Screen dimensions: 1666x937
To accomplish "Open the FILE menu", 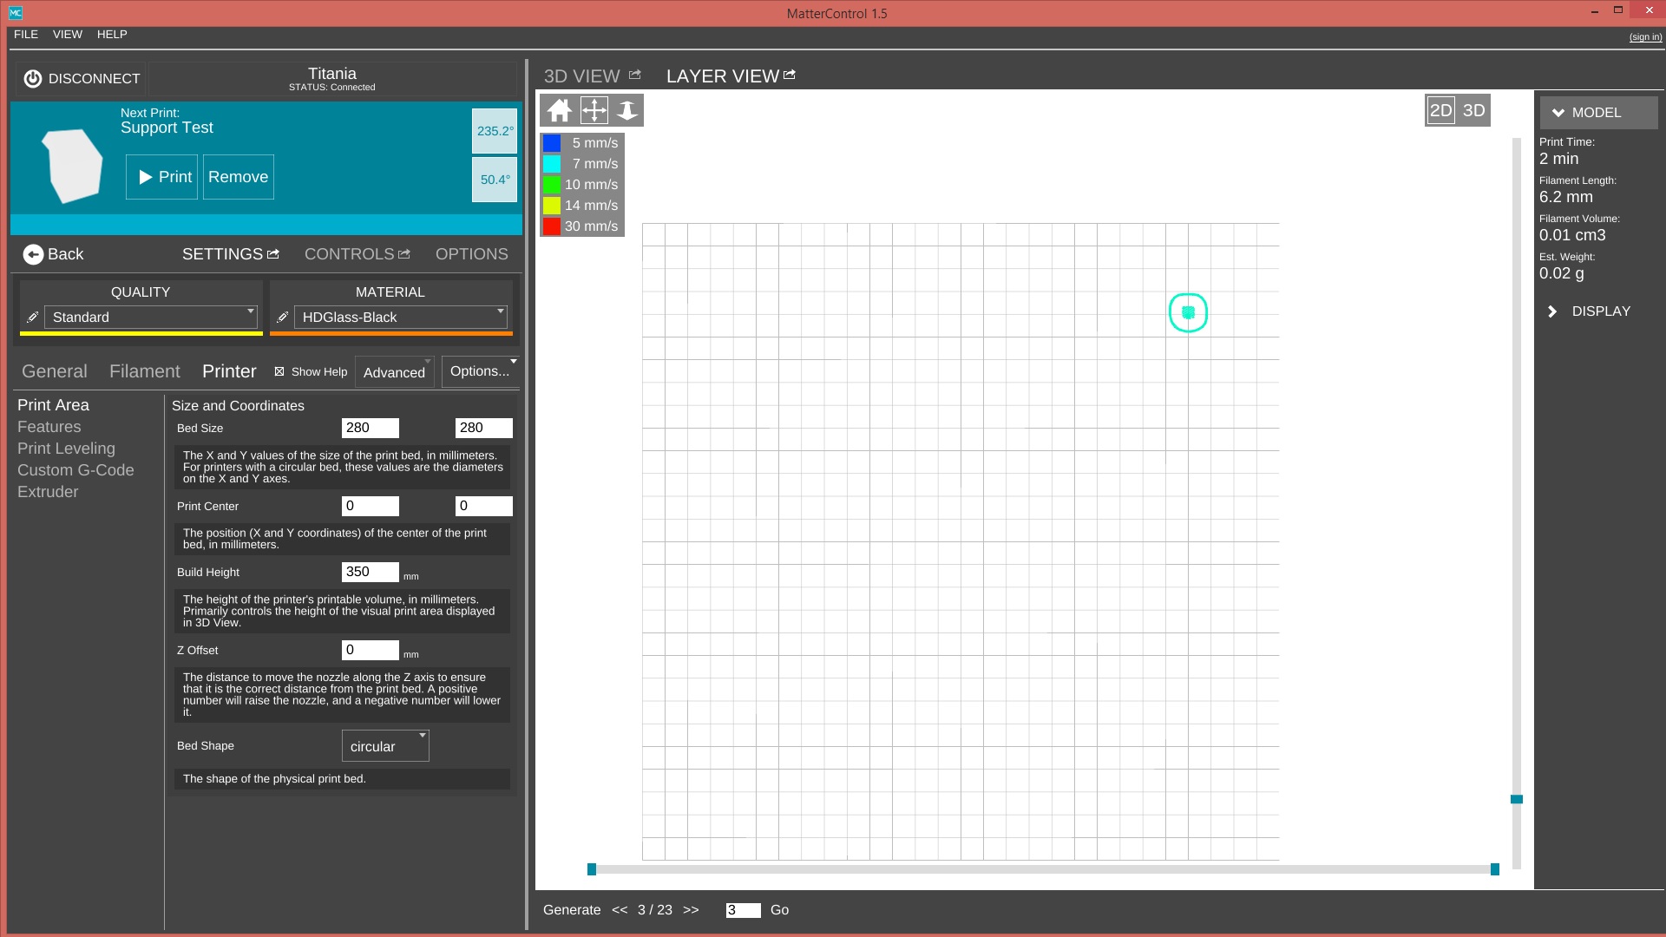I will tap(26, 35).
